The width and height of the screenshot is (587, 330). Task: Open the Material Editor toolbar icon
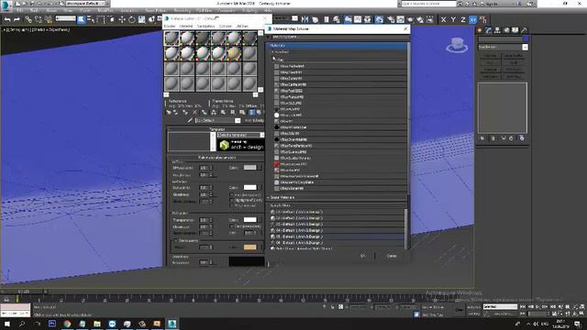coord(379,19)
